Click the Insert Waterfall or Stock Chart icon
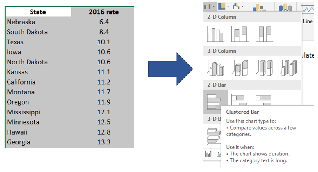318x172 pixels. point(236,6)
